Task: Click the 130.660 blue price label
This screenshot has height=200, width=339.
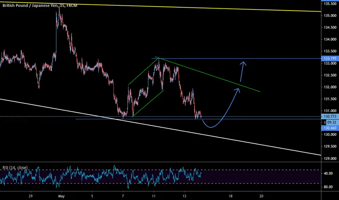Action: 330,128
